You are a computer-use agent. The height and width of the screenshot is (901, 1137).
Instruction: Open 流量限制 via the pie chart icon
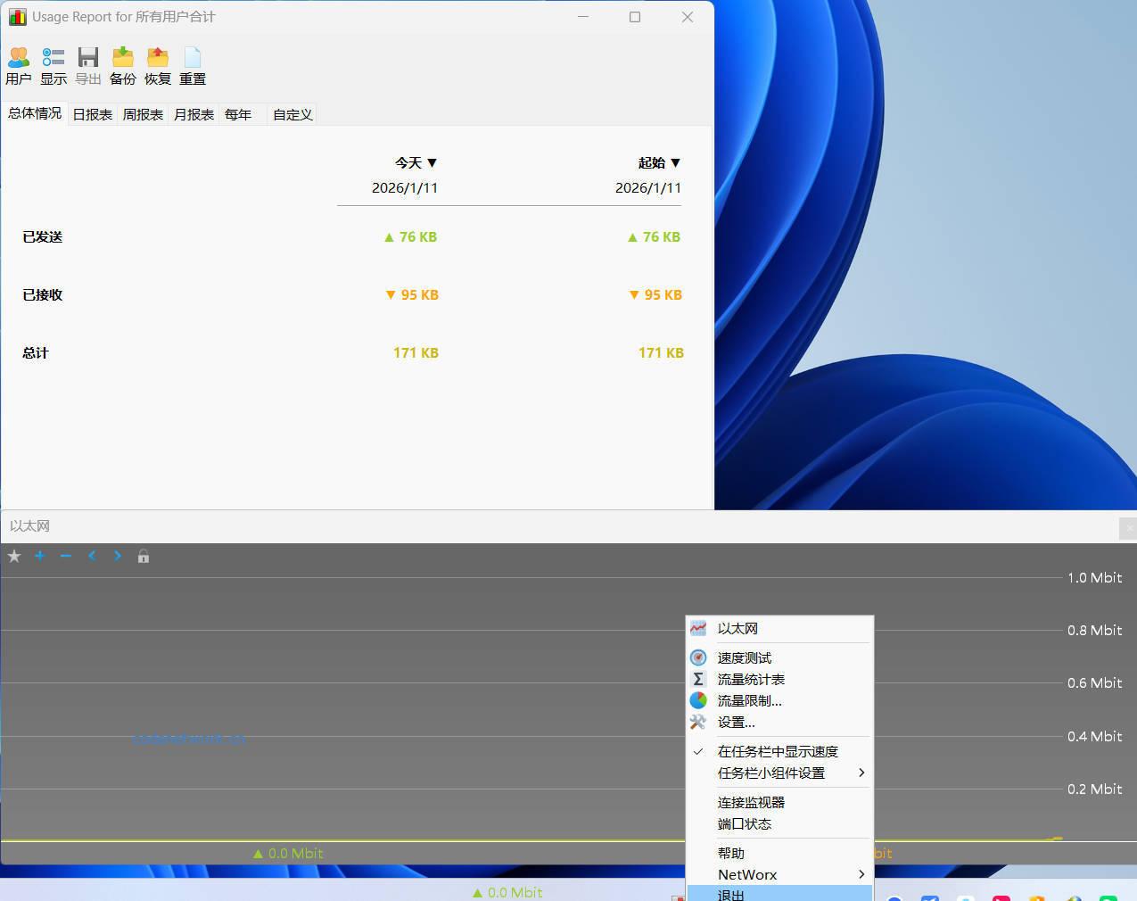(x=749, y=700)
